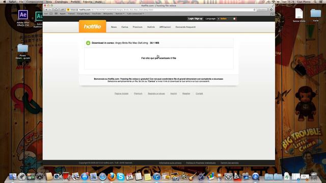Select the Varie folder on desktop
This screenshot has width=326, height=183.
tap(316, 15)
